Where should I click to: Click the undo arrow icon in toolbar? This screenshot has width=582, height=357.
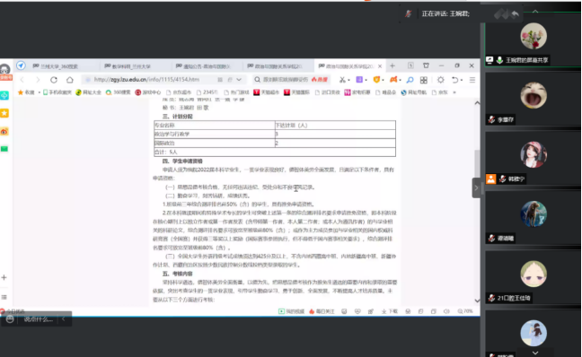(x=454, y=80)
